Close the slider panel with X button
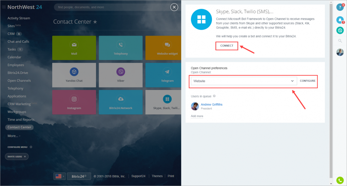Image resolution: width=347 pixels, height=186 pixels. [174, 7]
